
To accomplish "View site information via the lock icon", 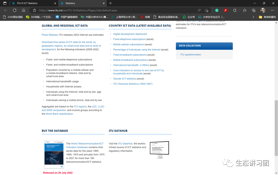I will coord(34,11).
